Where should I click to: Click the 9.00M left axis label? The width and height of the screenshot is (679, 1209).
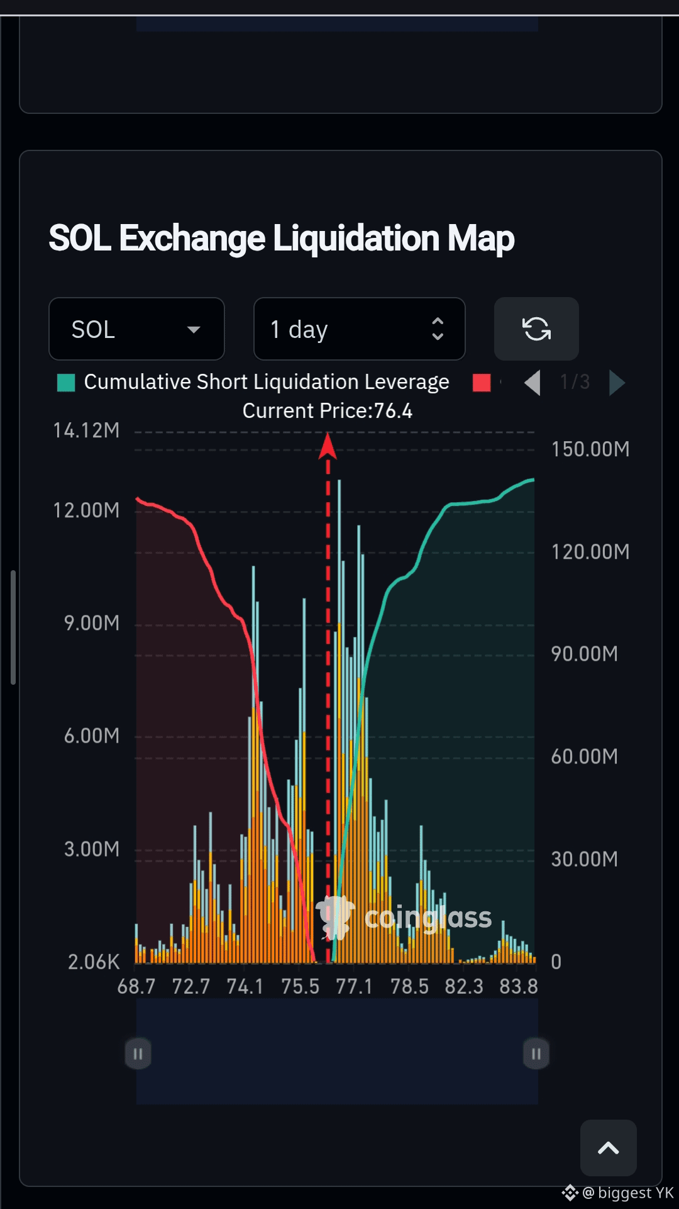(92, 623)
